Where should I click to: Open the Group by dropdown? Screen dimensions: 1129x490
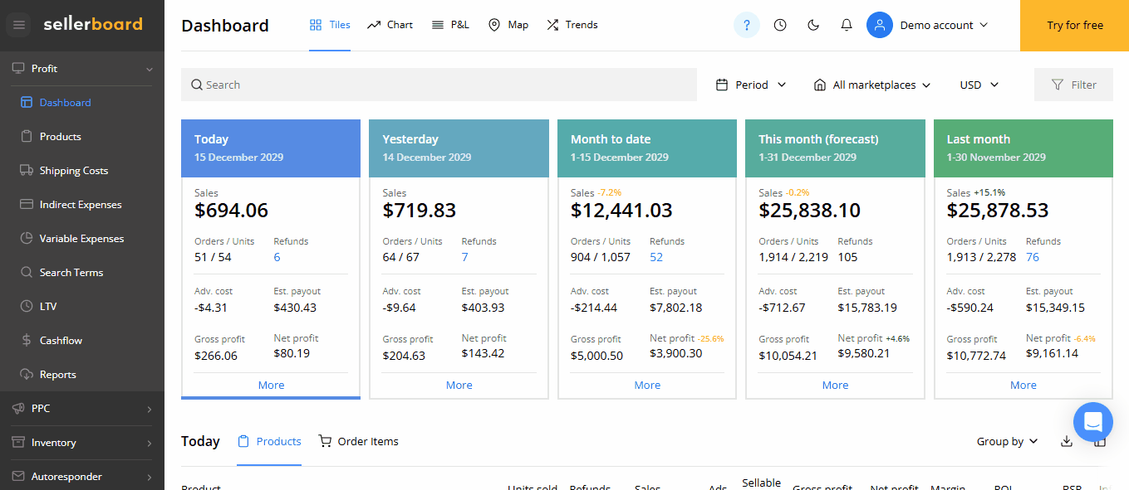click(x=1007, y=441)
